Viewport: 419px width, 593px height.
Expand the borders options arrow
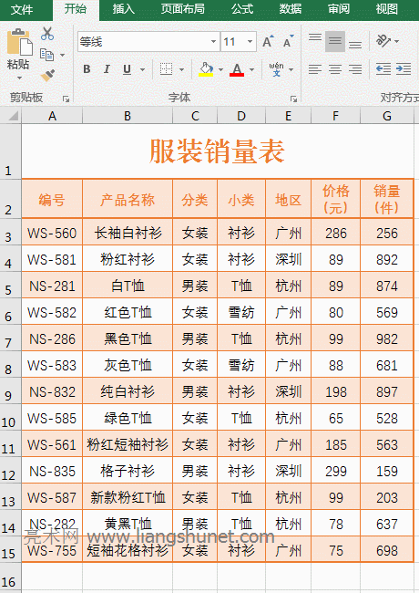click(181, 69)
